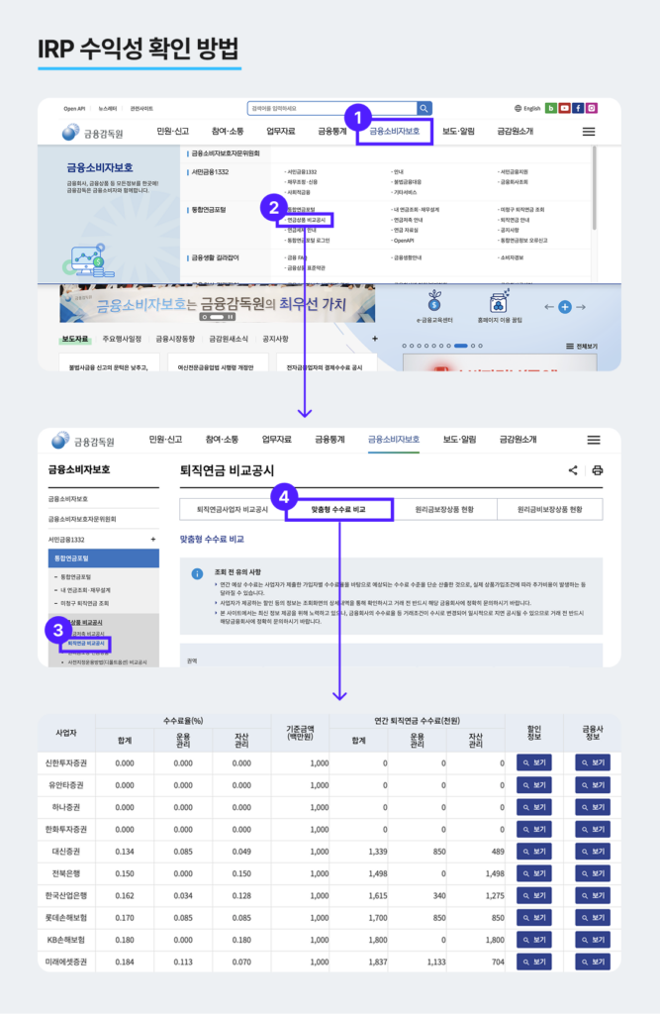This screenshot has width=660, height=1014.
Task: Click the print icon on 퇴직연금 비교공시
Action: pyautogui.click(x=598, y=470)
